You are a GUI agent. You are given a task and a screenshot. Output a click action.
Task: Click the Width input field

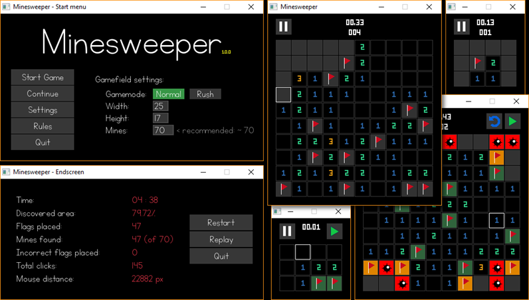pos(159,106)
